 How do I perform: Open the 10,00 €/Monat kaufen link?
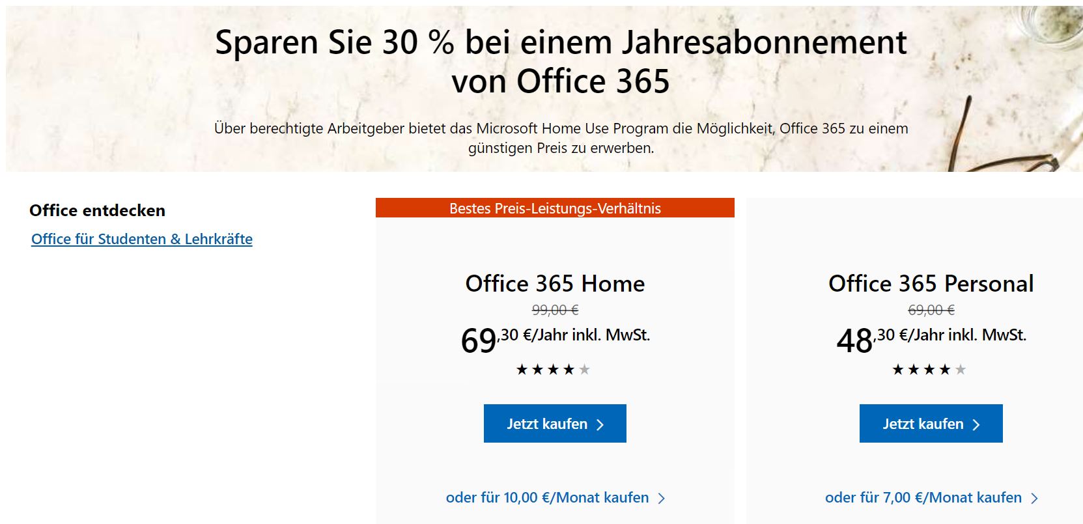(x=547, y=497)
